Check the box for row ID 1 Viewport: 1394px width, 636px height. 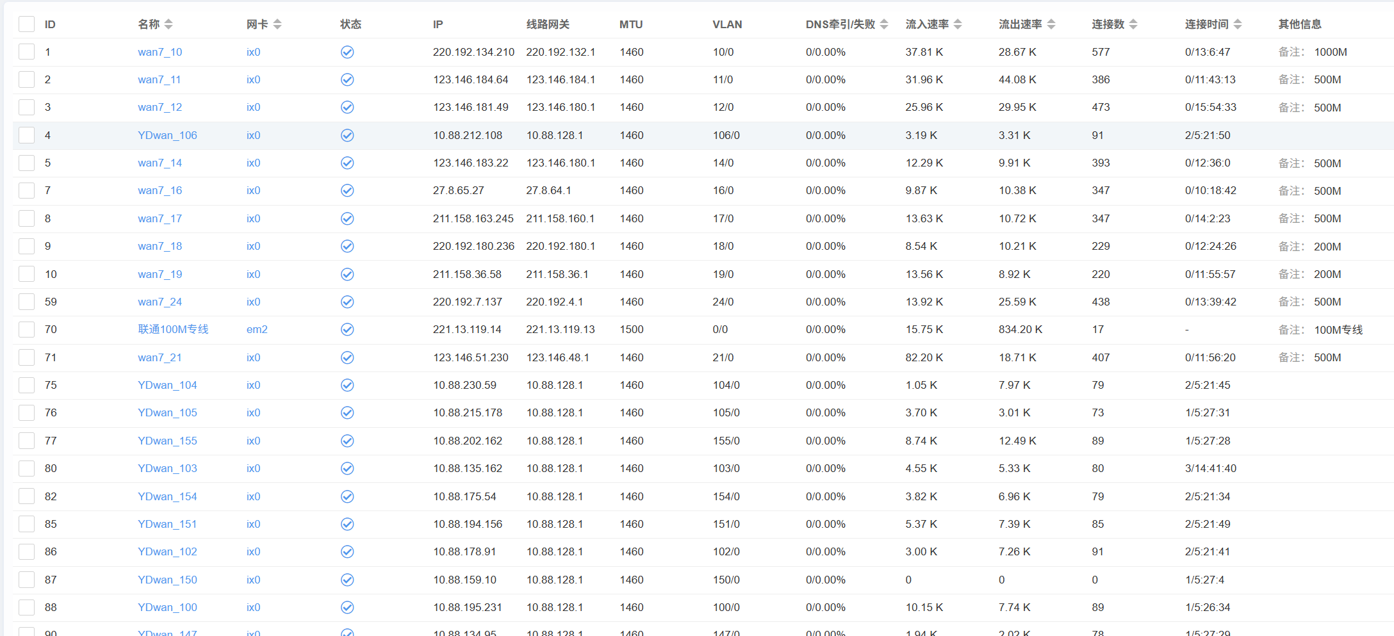(x=26, y=52)
